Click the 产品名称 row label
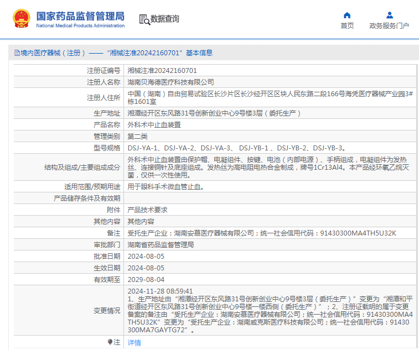Viewport: 419px width, 350px height. 107,124
